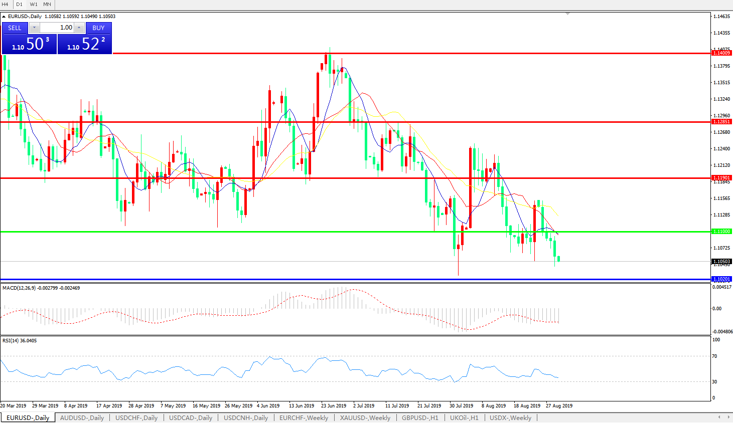Switch chart to W1 timeframe
This screenshot has height=423, width=733.
coord(33,5)
